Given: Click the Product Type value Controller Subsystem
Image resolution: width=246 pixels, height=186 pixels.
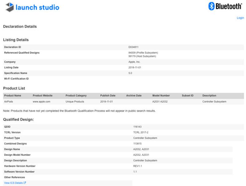Looking at the screenshot, I should [x=145, y=138].
